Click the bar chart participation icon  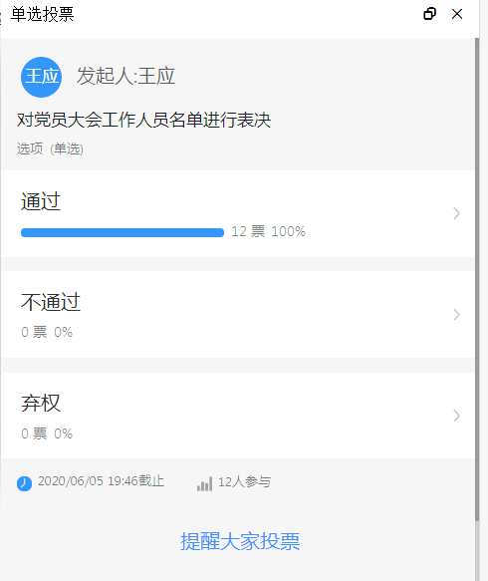coord(204,483)
